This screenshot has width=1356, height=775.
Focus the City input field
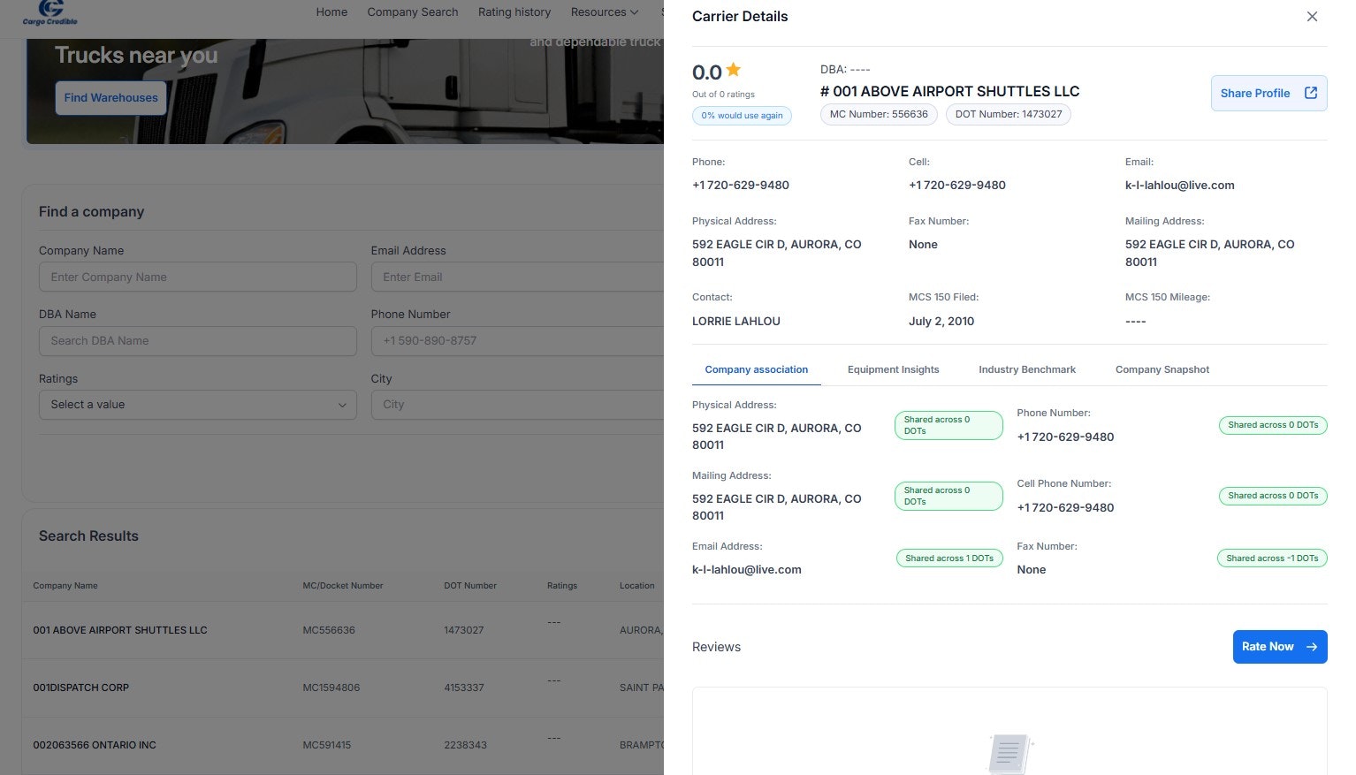(517, 405)
